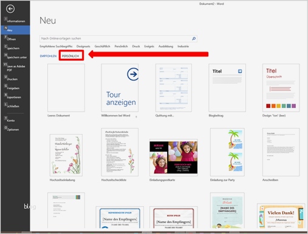Choose Schließen in the sidebar

[x=15, y=106]
